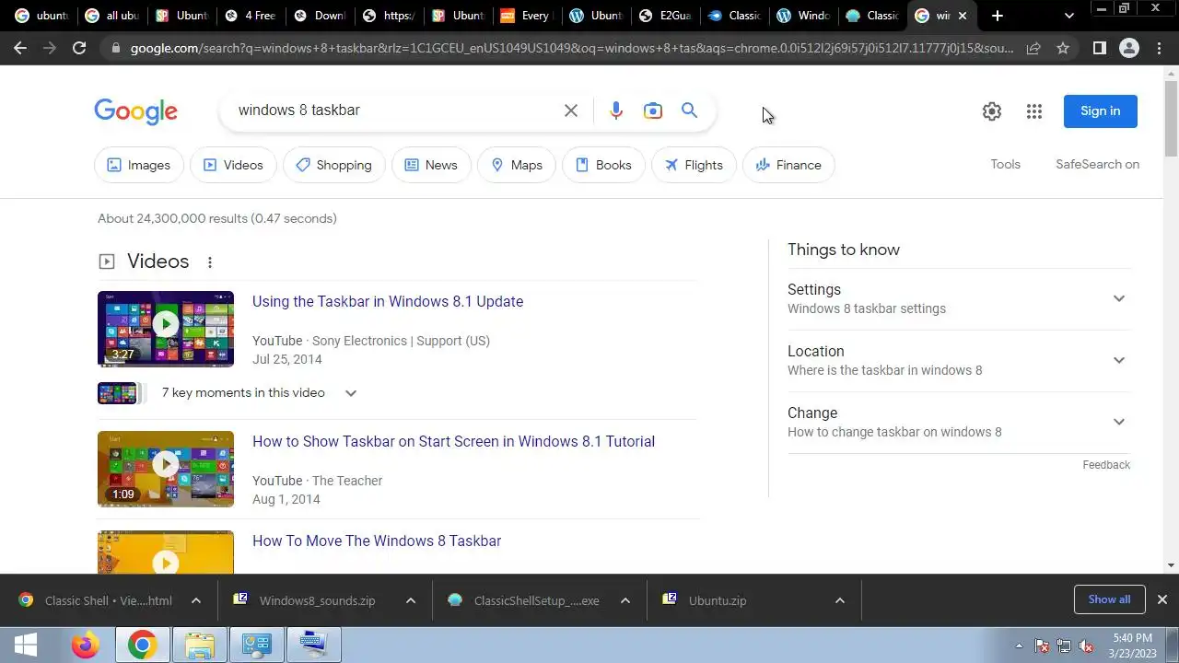Play the 1:09 The Teacher video thumbnail

(x=166, y=469)
